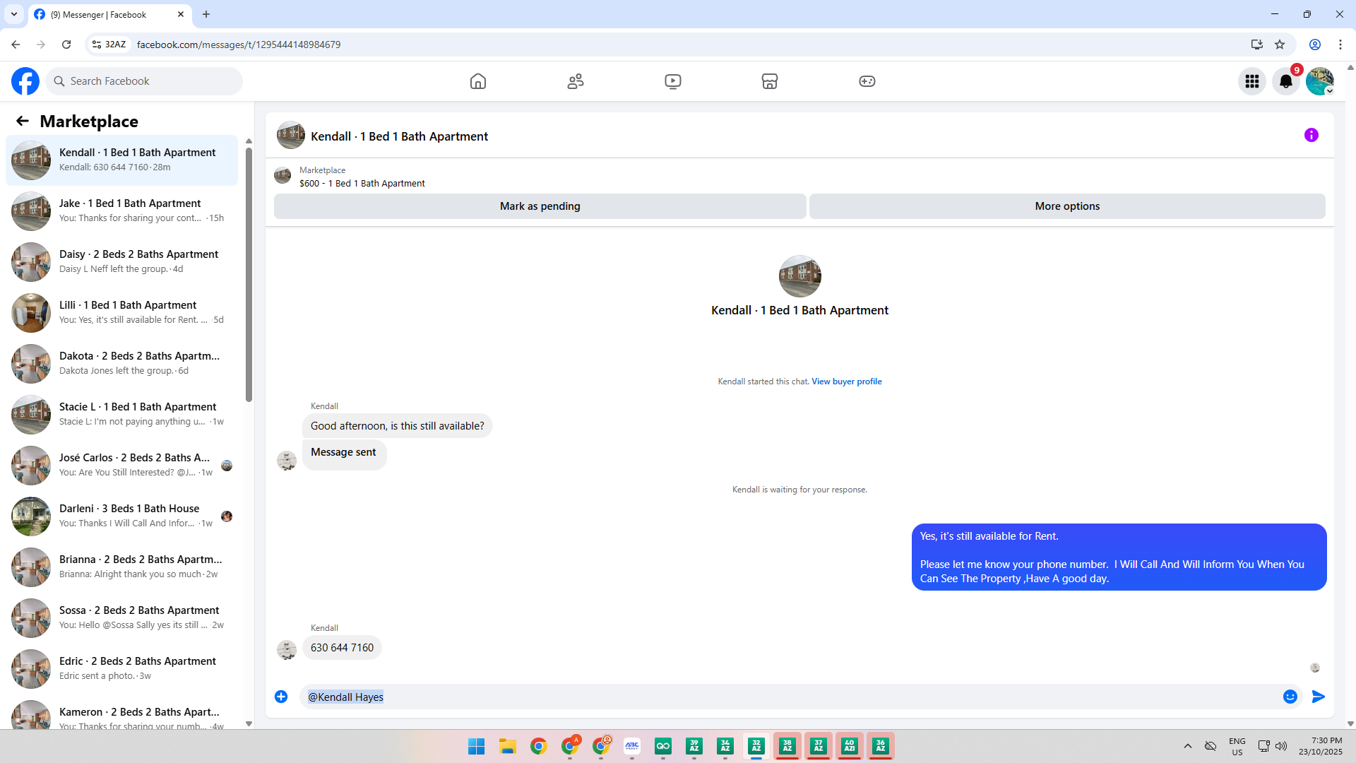
Task: Click the plus icon to add attachments
Action: tap(281, 697)
